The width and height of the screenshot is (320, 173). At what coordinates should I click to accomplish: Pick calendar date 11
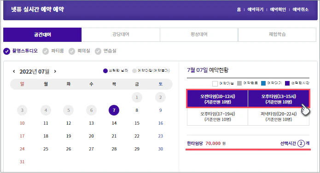(x=46, y=123)
